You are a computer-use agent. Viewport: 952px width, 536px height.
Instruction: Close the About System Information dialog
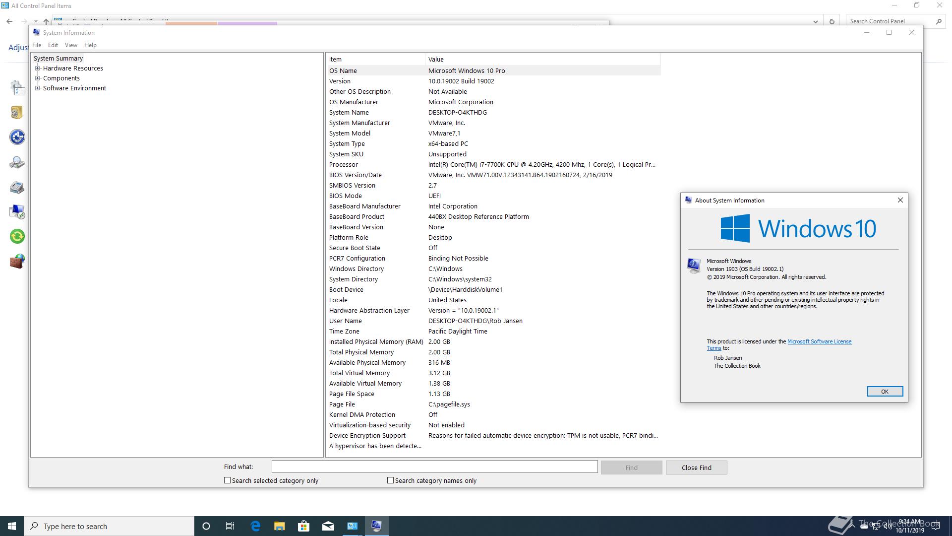point(900,200)
